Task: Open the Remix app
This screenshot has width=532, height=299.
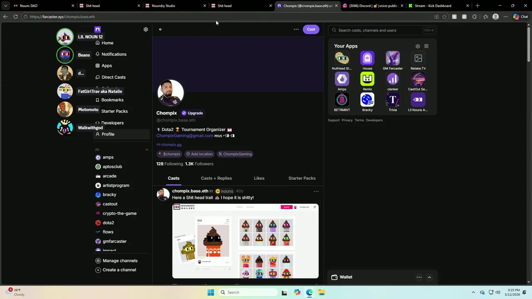Action: [x=367, y=79]
